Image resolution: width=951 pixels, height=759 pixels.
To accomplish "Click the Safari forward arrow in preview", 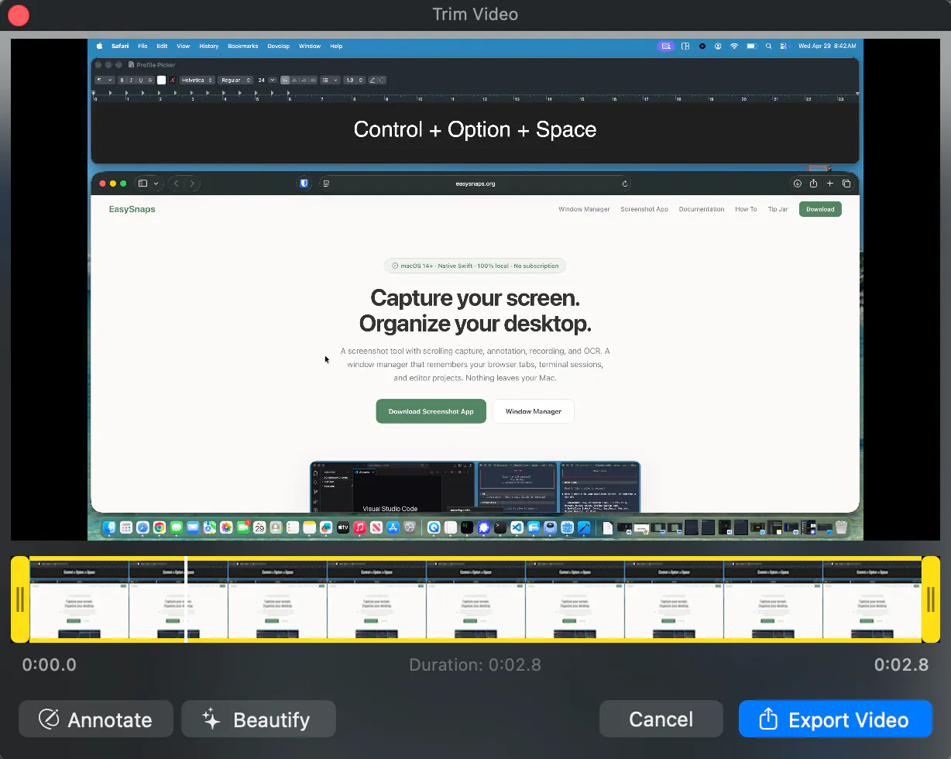I will [x=193, y=184].
